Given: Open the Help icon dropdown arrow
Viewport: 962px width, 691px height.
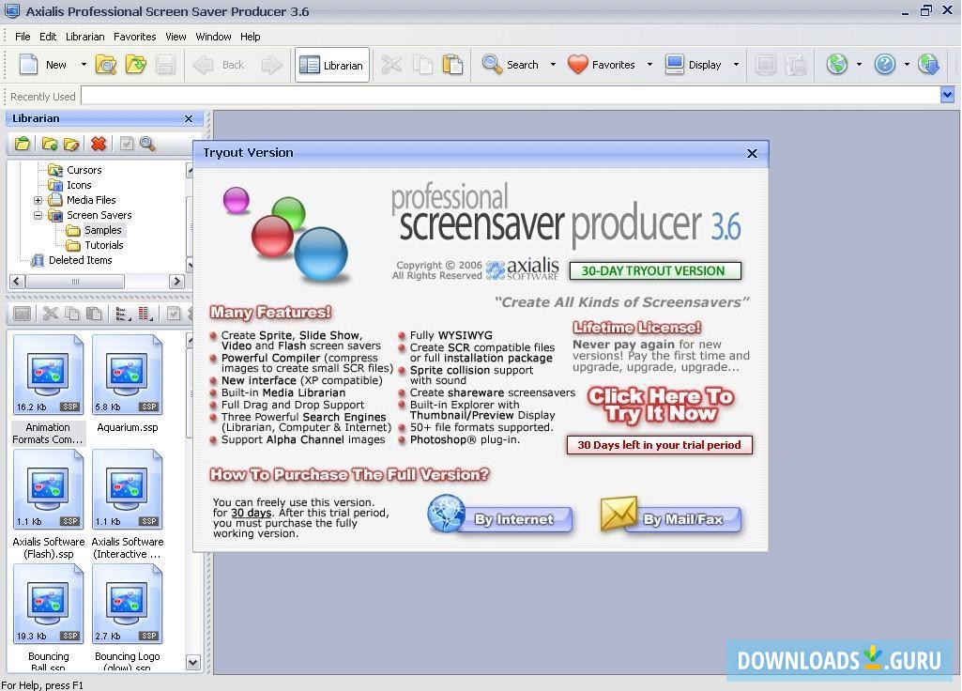Looking at the screenshot, I should coord(907,65).
